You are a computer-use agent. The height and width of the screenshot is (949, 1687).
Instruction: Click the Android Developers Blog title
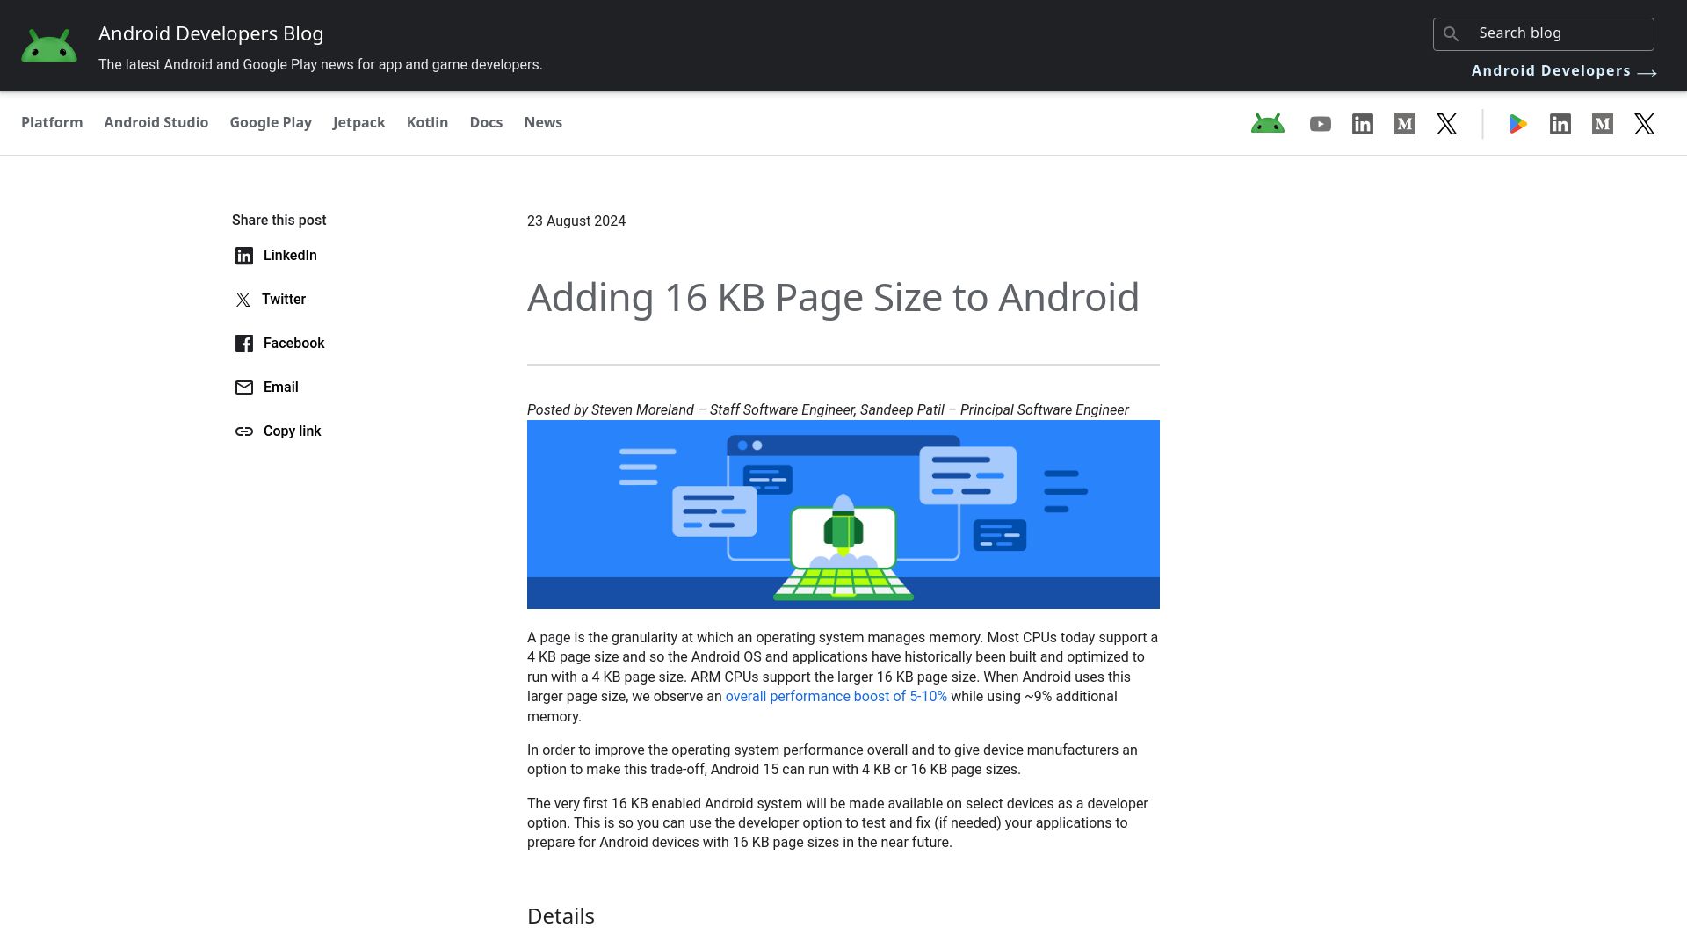point(211,33)
